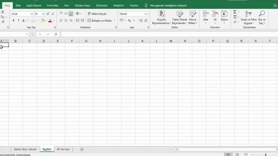The image size is (278, 156).
Task: Click the Biçim cells button
Action: point(224,17)
